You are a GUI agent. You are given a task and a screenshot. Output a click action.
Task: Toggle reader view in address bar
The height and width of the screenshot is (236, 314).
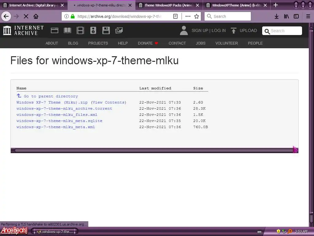click(x=175, y=17)
